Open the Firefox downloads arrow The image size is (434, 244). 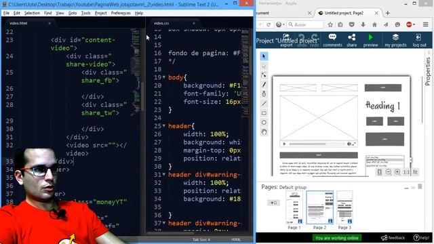363,24
